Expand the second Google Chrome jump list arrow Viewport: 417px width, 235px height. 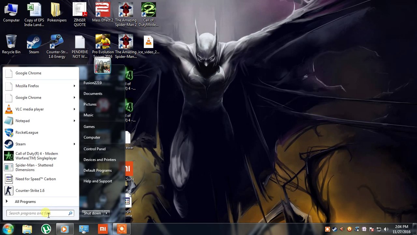[x=74, y=98]
